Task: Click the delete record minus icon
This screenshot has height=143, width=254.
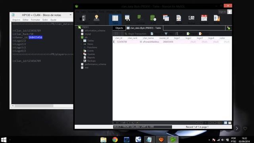Action: tap(119, 123)
